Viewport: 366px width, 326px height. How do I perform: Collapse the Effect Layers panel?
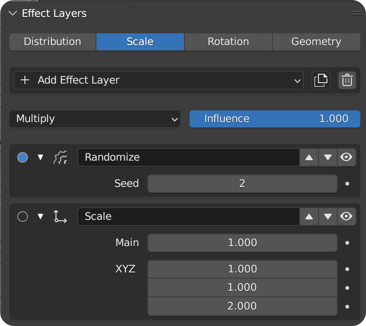coord(13,13)
